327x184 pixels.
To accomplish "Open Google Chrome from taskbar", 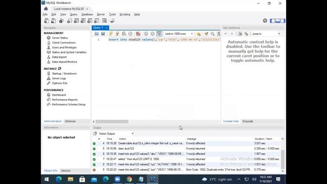I will pos(129,179).
